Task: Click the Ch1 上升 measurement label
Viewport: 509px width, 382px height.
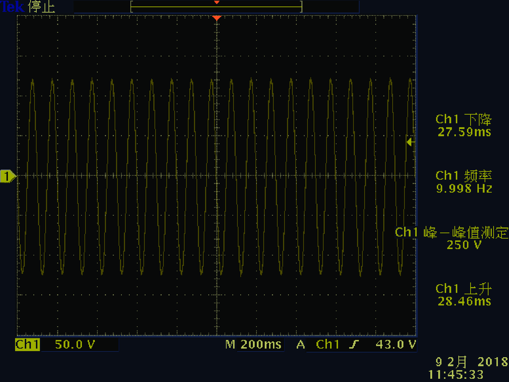Action: click(x=463, y=289)
